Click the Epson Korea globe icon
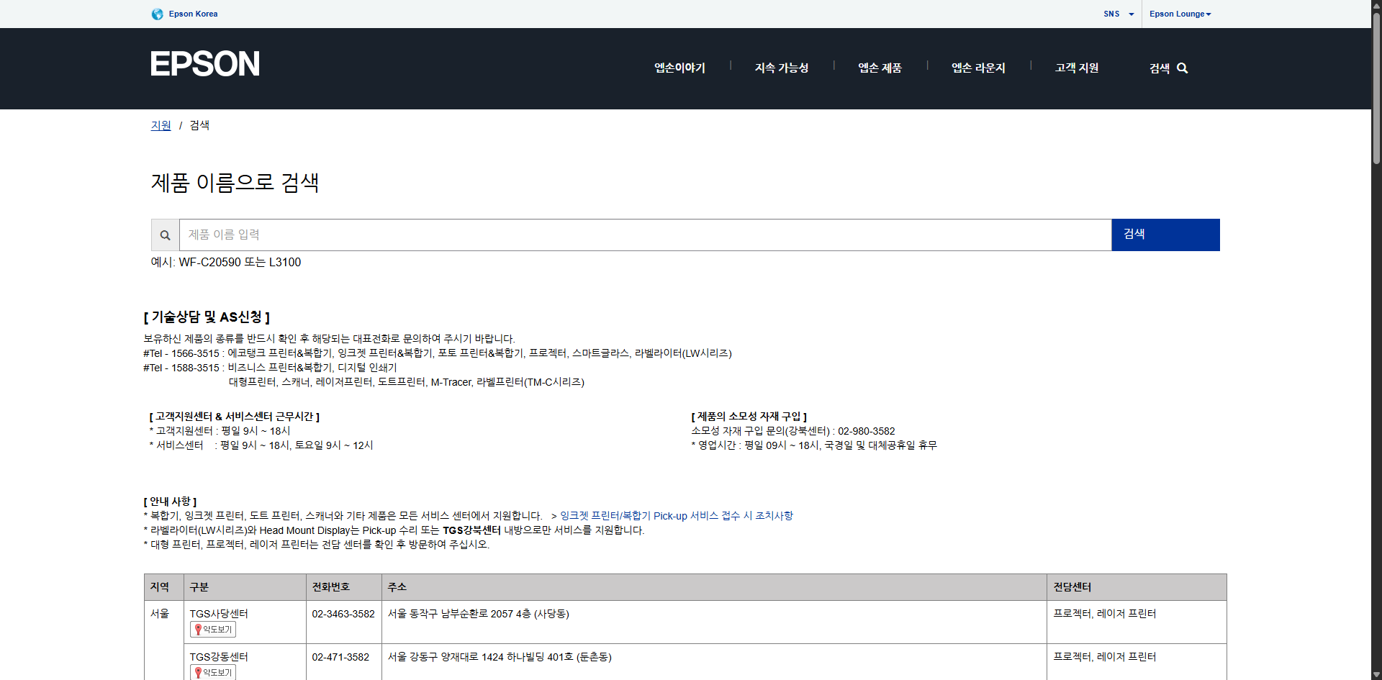1382x680 pixels. point(157,14)
